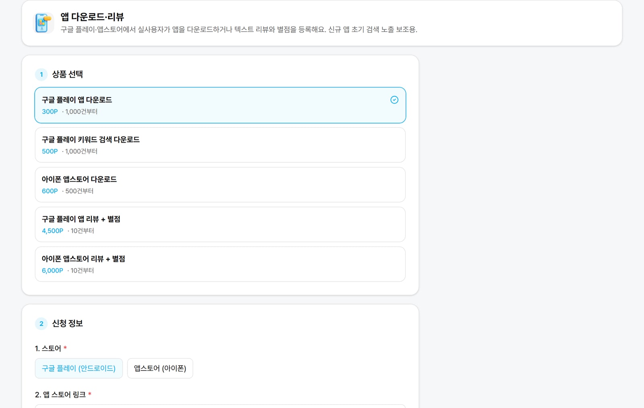This screenshot has width=644, height=408.
Task: Click the 300P price text
Action: point(50,112)
